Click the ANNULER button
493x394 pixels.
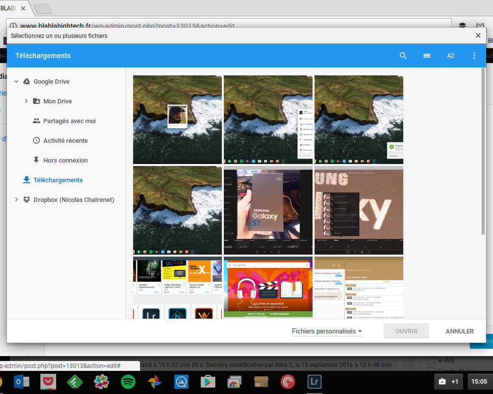point(459,331)
